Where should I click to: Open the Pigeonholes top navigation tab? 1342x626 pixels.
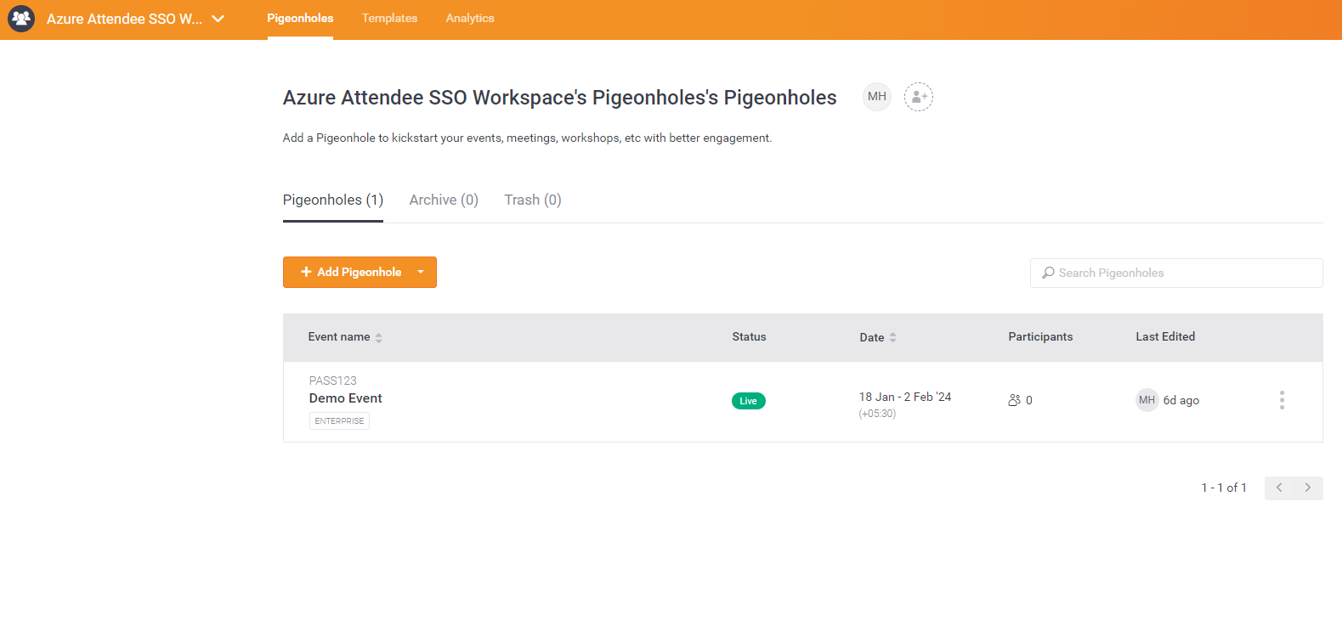[x=300, y=18]
